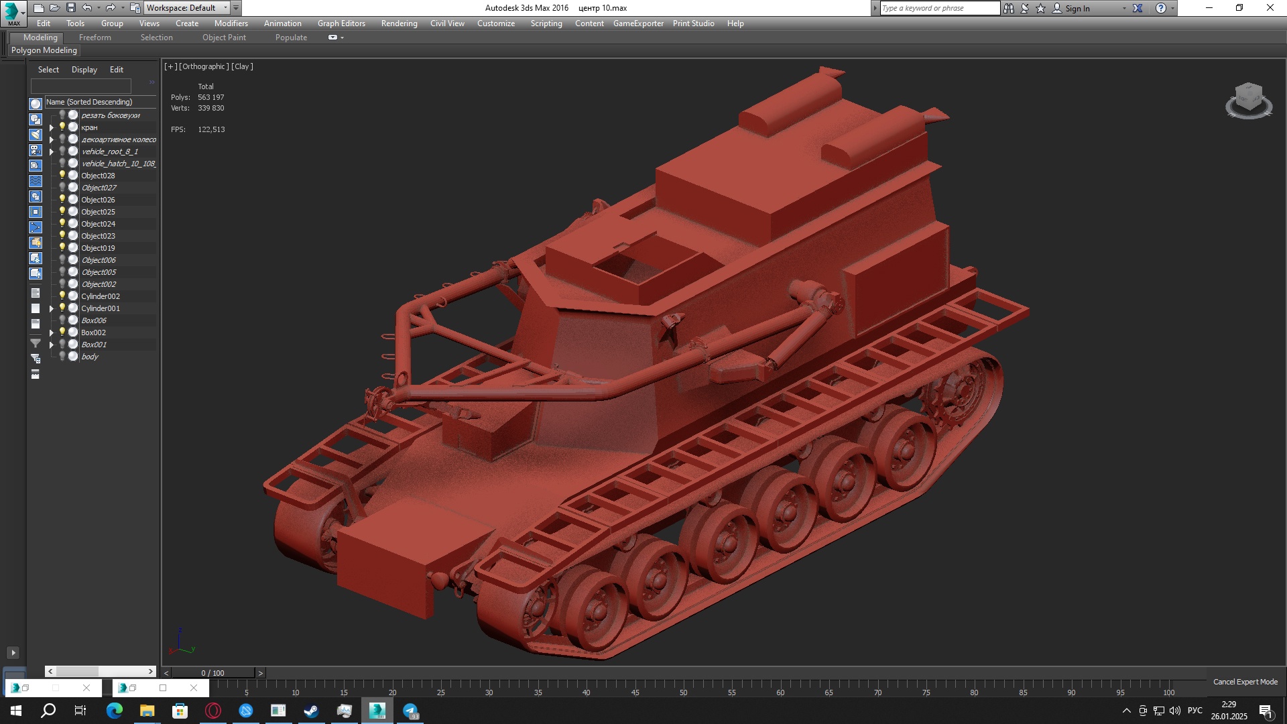The height and width of the screenshot is (724, 1287).
Task: Create a new scene from quick access toolbar
Action: (x=38, y=8)
